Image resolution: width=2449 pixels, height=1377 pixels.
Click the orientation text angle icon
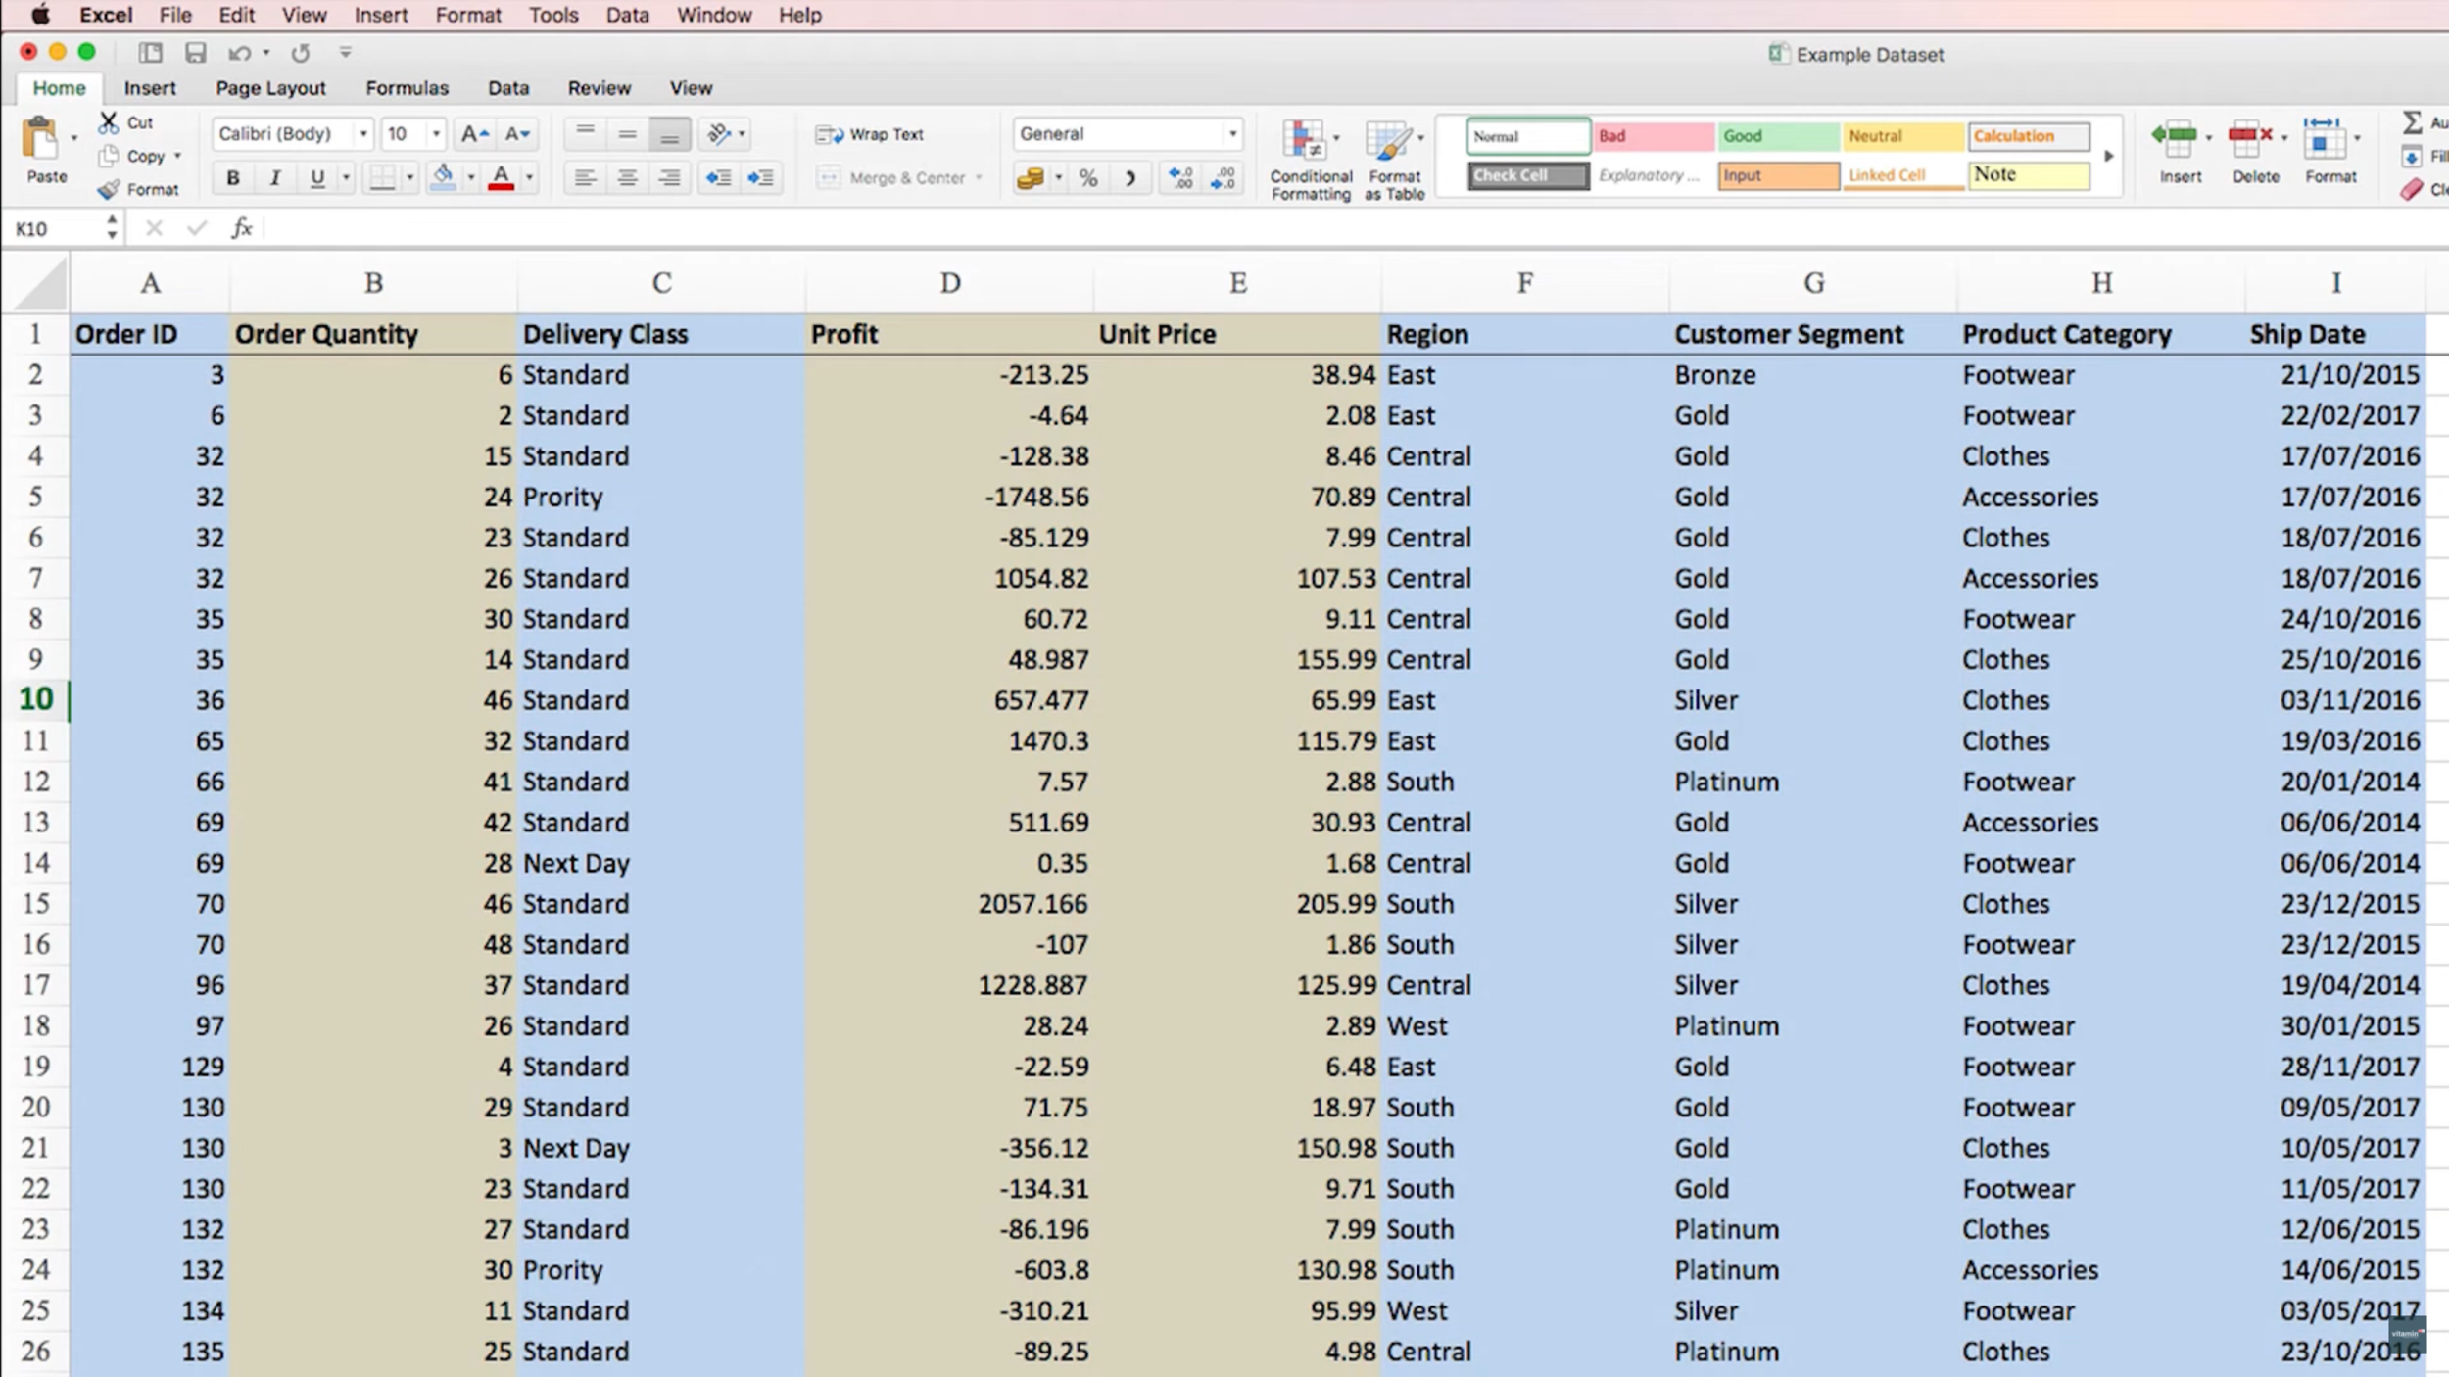tap(719, 134)
